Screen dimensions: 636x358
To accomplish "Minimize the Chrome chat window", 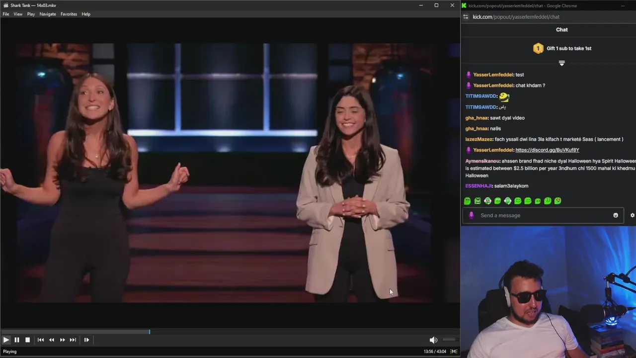I will 623,5.
